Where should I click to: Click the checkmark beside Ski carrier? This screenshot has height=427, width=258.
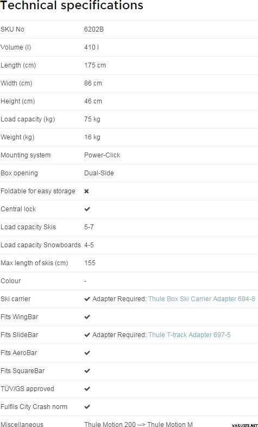pyautogui.click(x=87, y=299)
